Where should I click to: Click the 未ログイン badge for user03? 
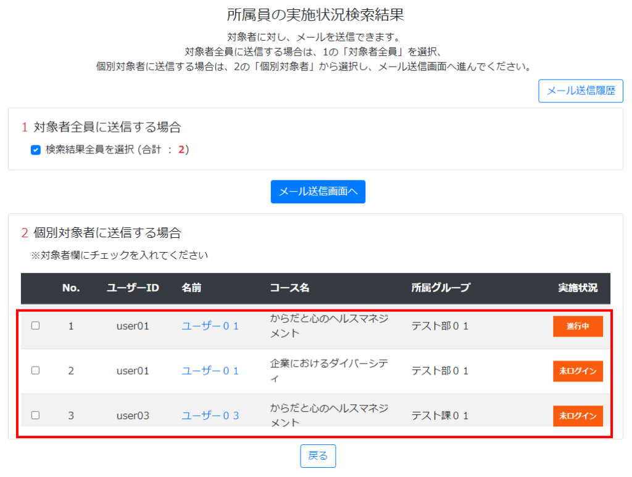pos(577,416)
